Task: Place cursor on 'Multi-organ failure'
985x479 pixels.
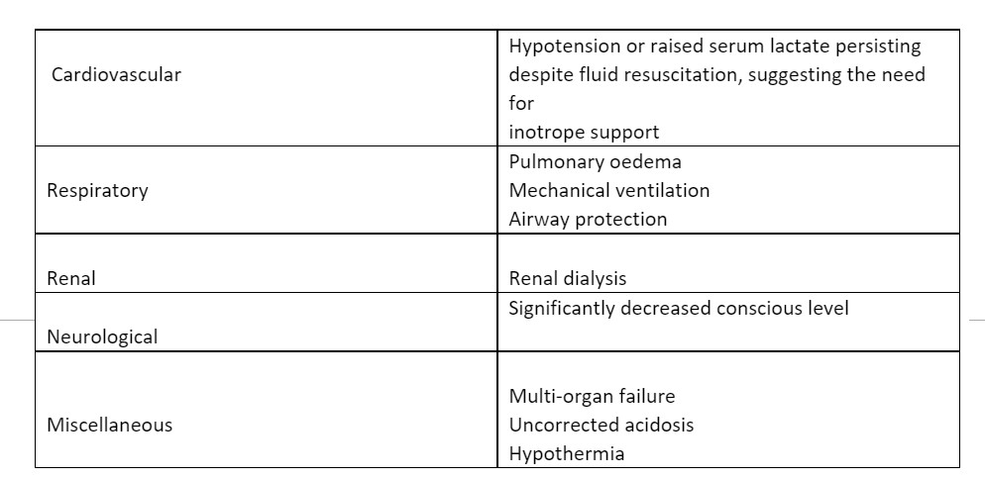Action: click(x=592, y=396)
